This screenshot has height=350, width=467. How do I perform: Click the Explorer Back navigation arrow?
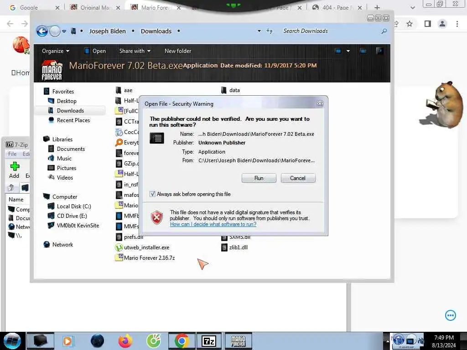[42, 31]
